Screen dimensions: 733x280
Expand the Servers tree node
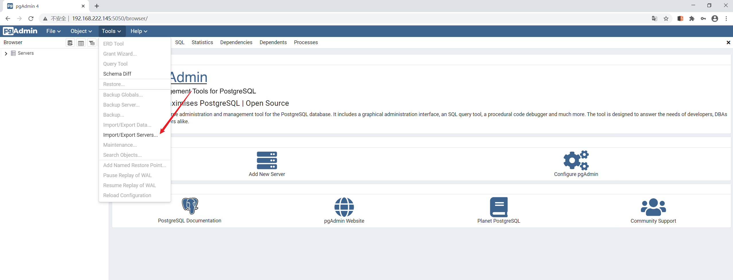(x=6, y=54)
